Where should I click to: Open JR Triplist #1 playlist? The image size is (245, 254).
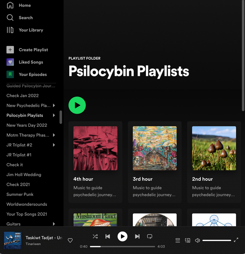19,155
